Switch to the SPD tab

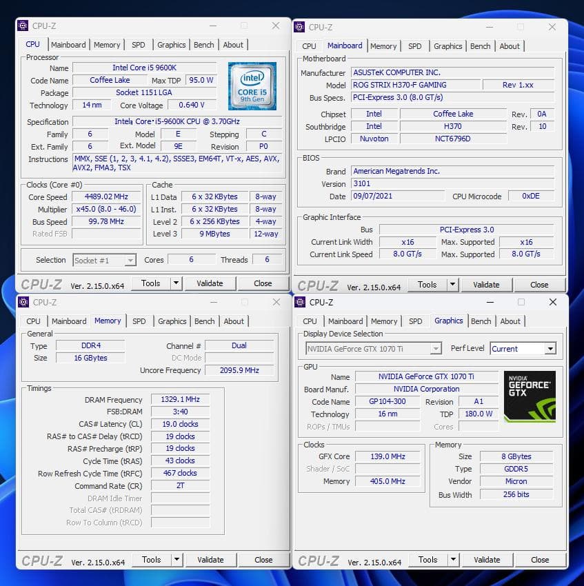click(x=139, y=44)
